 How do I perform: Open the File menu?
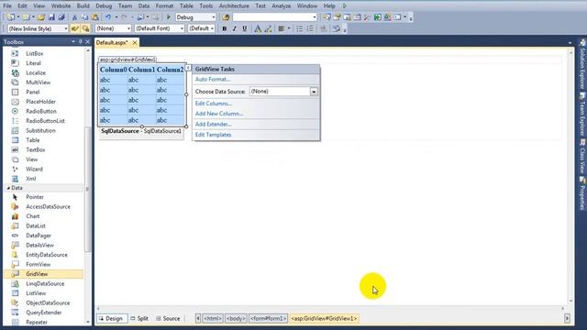tap(7, 6)
